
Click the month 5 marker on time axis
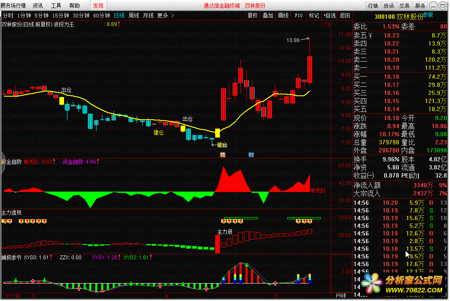pyautogui.click(x=276, y=296)
